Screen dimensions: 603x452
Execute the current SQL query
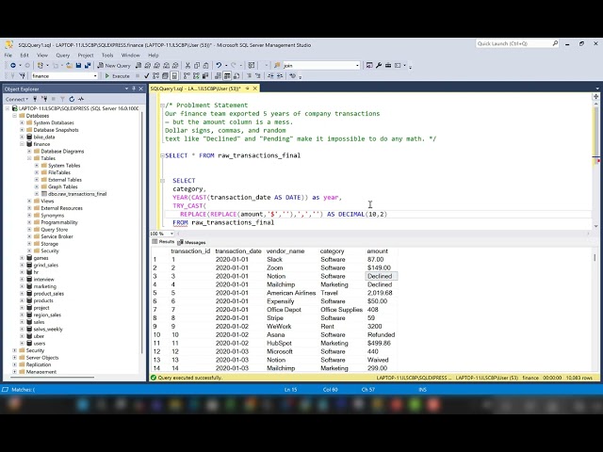click(x=117, y=76)
